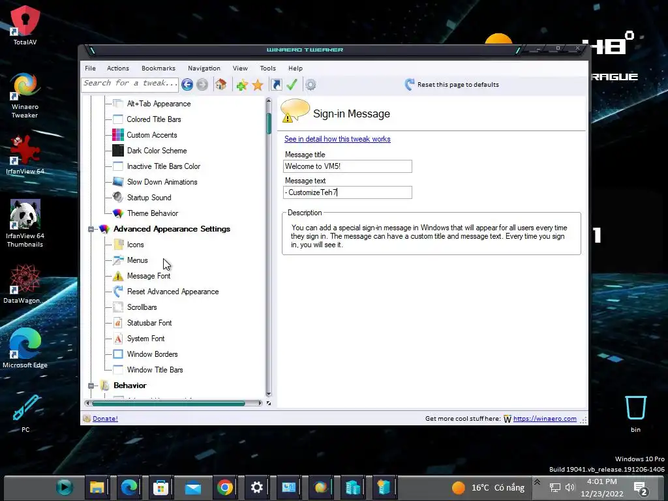The width and height of the screenshot is (668, 501).
Task: Select Slow Down Animations
Action: [162, 182]
